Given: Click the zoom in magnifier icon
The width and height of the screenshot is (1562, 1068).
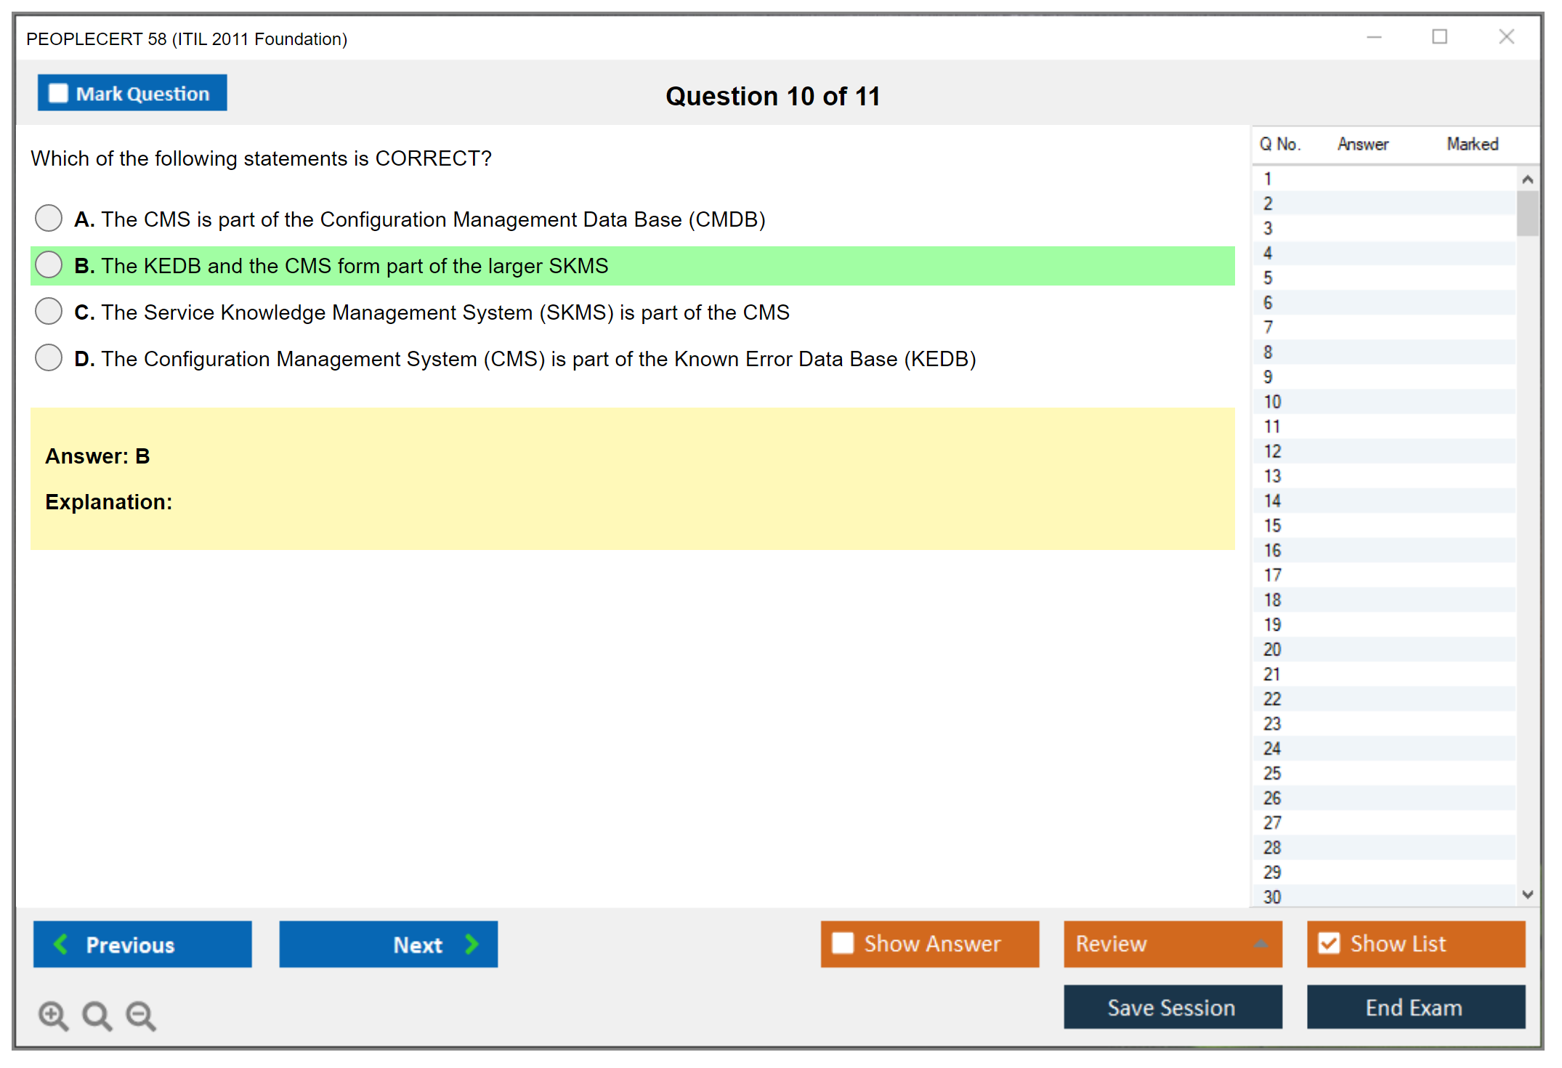Looking at the screenshot, I should pos(53,1015).
